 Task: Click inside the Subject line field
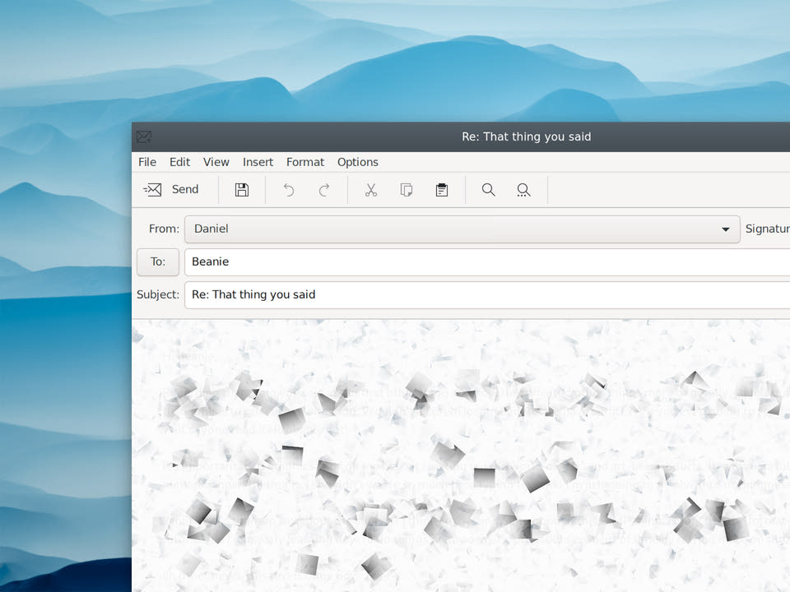click(411, 294)
